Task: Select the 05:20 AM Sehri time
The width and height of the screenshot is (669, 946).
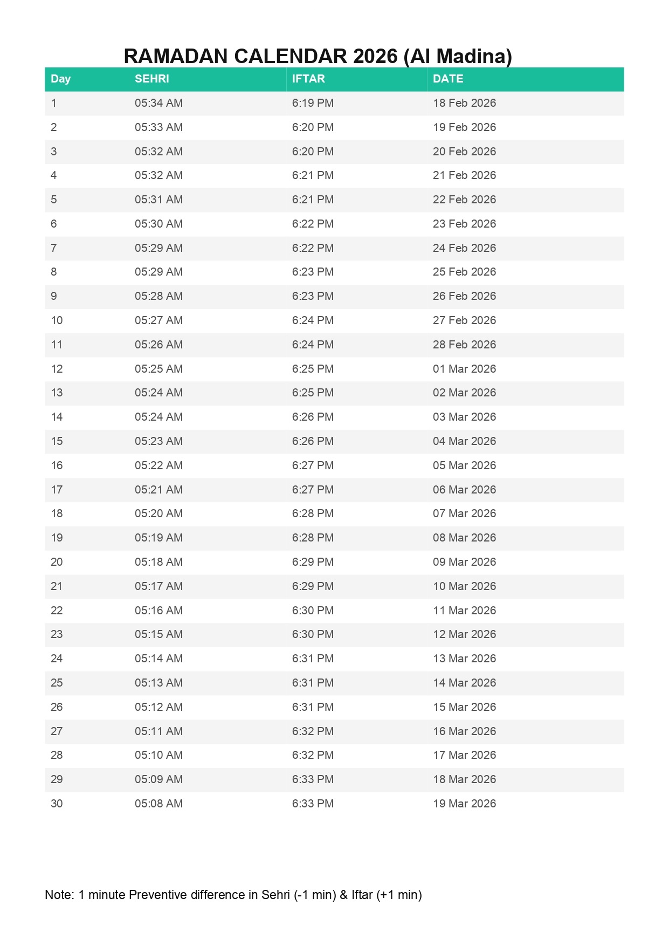Action: point(158,513)
